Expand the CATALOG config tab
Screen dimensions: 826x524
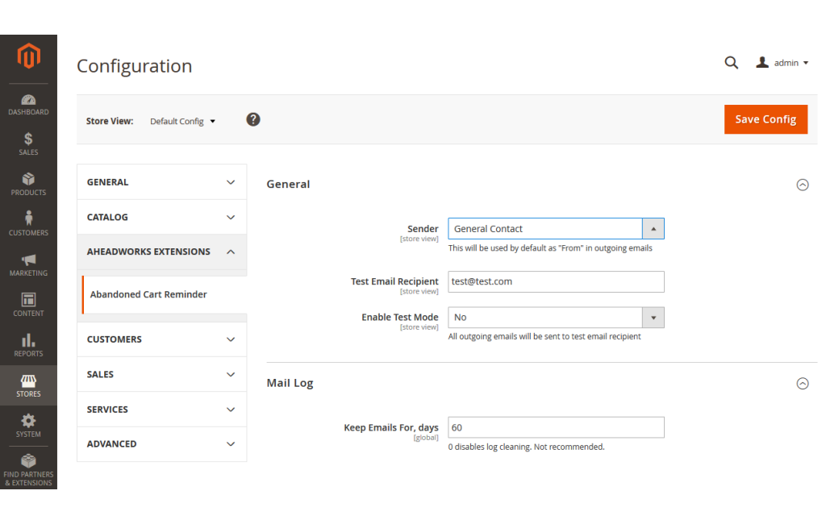click(x=161, y=217)
